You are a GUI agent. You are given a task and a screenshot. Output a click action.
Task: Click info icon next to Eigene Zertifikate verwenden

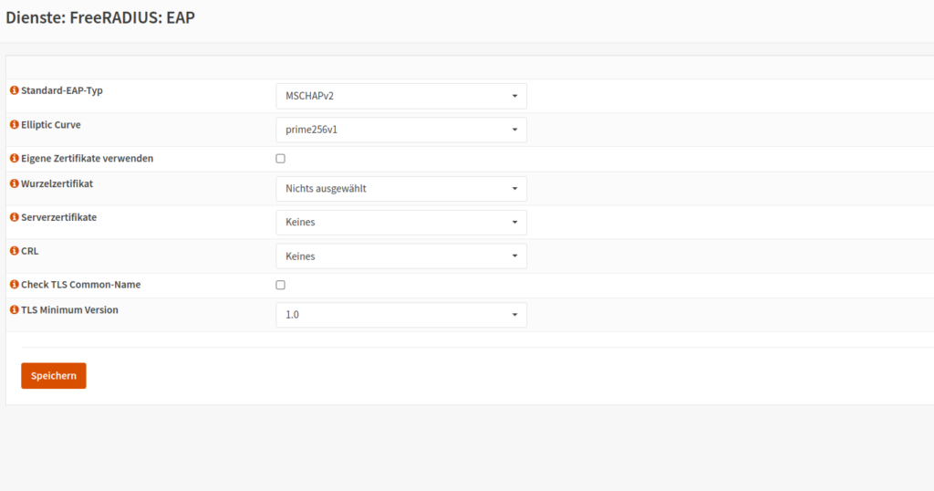coord(15,158)
